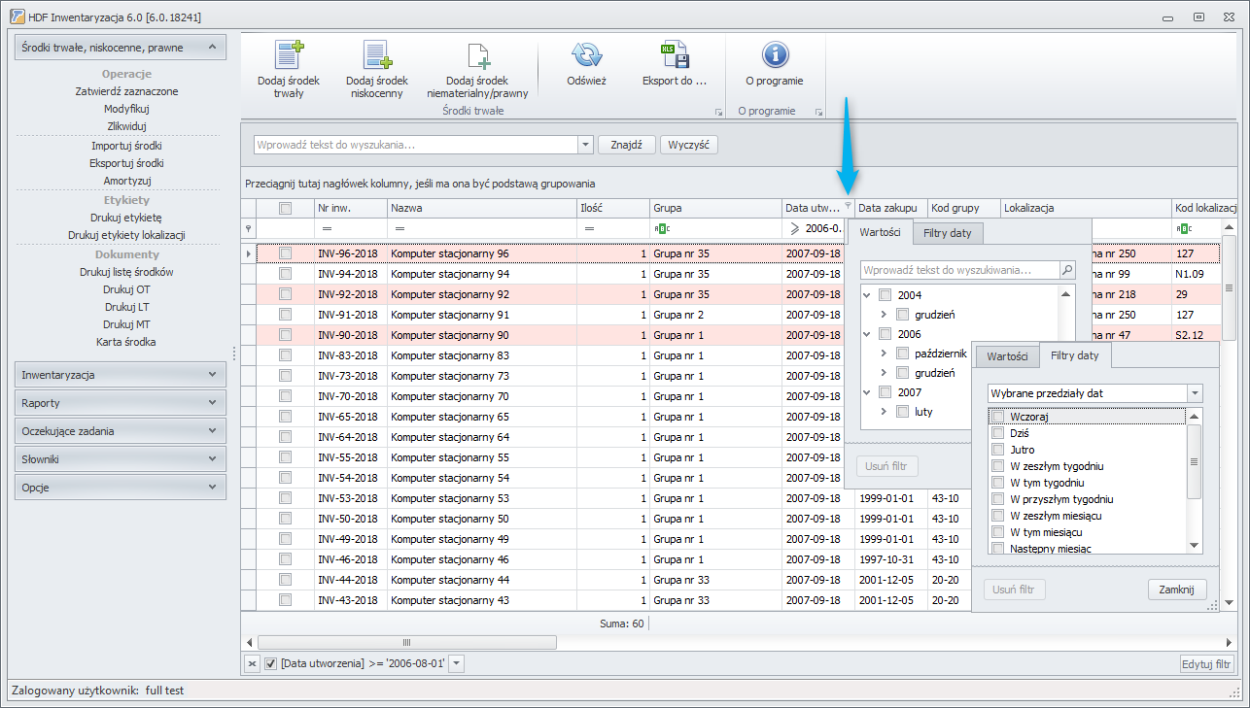The height and width of the screenshot is (708, 1250).
Task: Check the 2004 year checkbox
Action: tap(885, 295)
